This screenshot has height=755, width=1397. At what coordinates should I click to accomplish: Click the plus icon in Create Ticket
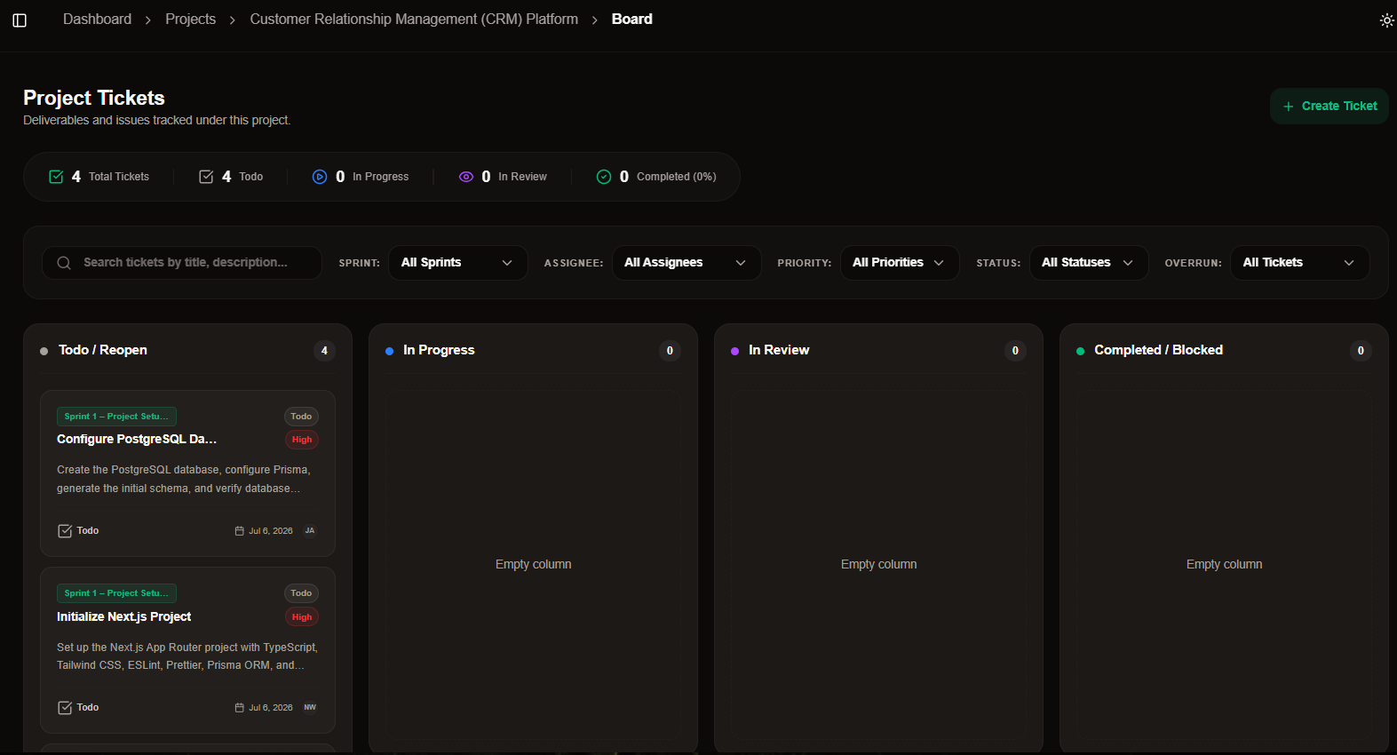tap(1288, 107)
